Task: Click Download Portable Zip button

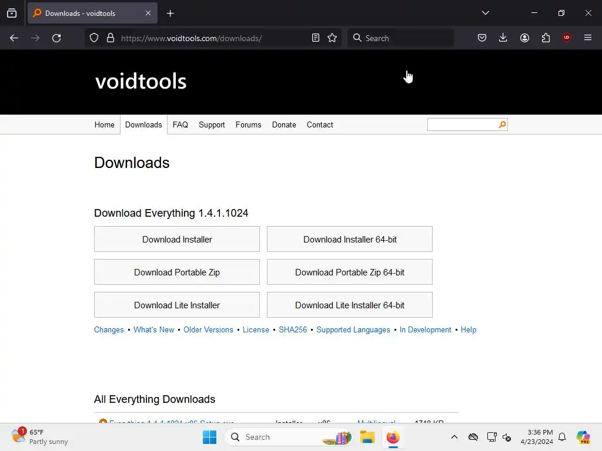Action: [x=177, y=272]
